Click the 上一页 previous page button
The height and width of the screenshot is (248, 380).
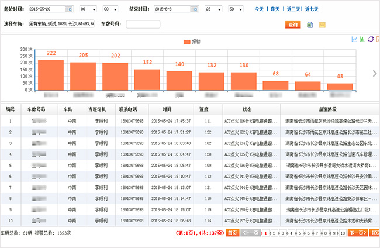point(251,233)
